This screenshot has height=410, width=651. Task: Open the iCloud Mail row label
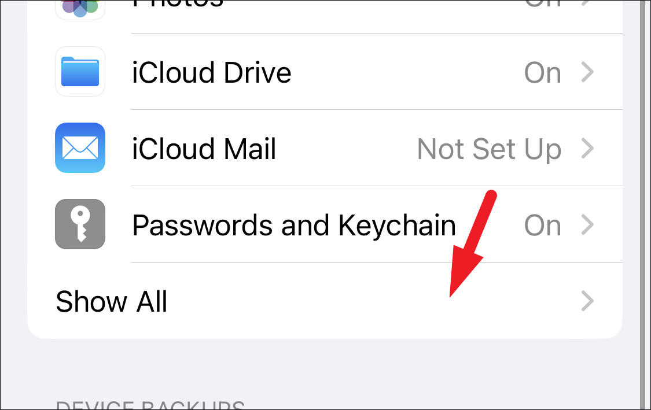pos(204,149)
